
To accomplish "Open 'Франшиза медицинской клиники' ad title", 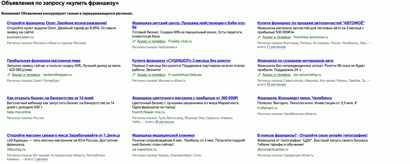I will pyautogui.click(x=163, y=135).
